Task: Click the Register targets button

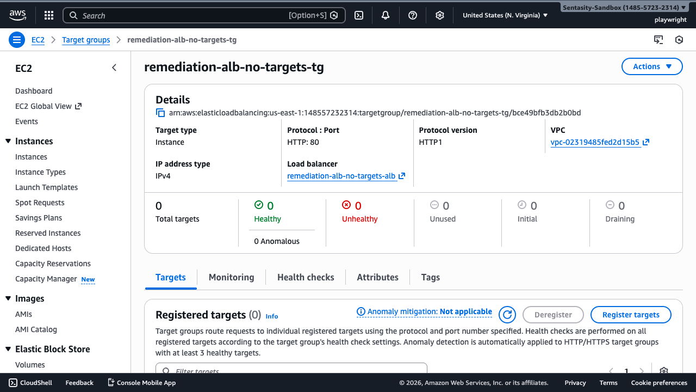Action: (x=631, y=315)
